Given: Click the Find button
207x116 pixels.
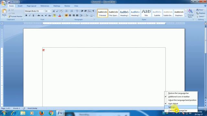Looking at the screenshot, I should pos(200,10).
